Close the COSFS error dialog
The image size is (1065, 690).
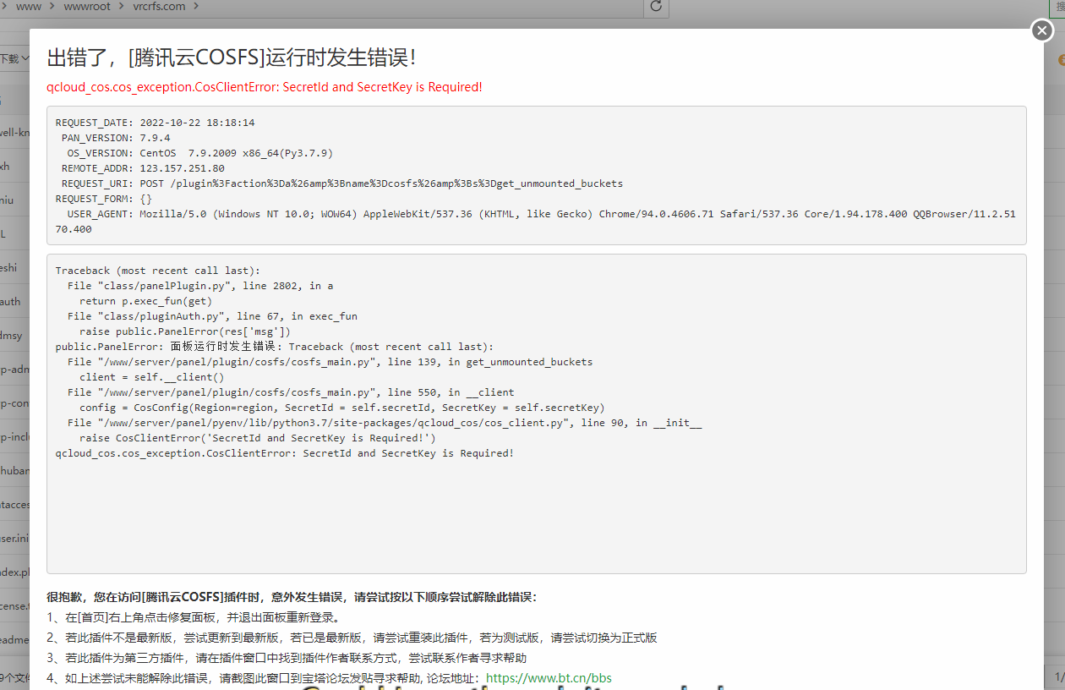1042,30
